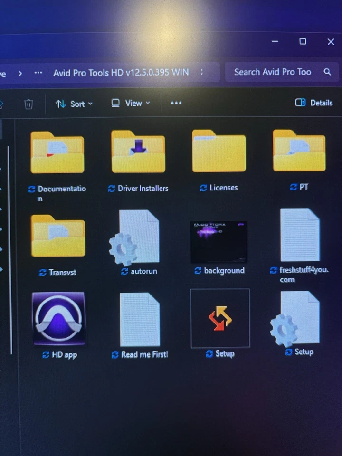The height and width of the screenshot is (456, 342).
Task: Click the Driver Installers name label
Action: pos(143,189)
